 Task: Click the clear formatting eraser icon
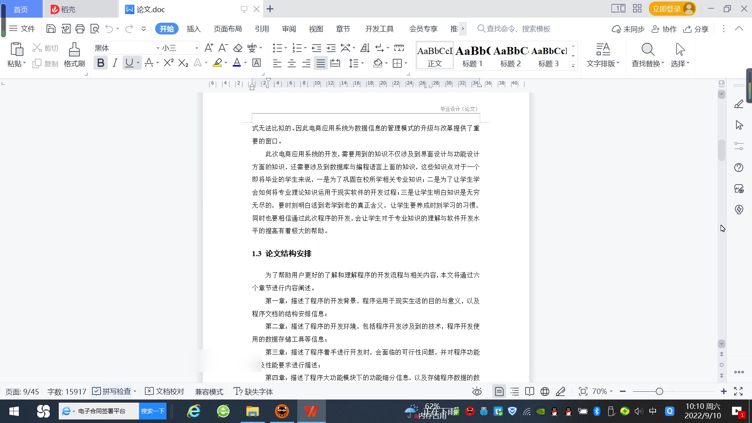(238, 48)
